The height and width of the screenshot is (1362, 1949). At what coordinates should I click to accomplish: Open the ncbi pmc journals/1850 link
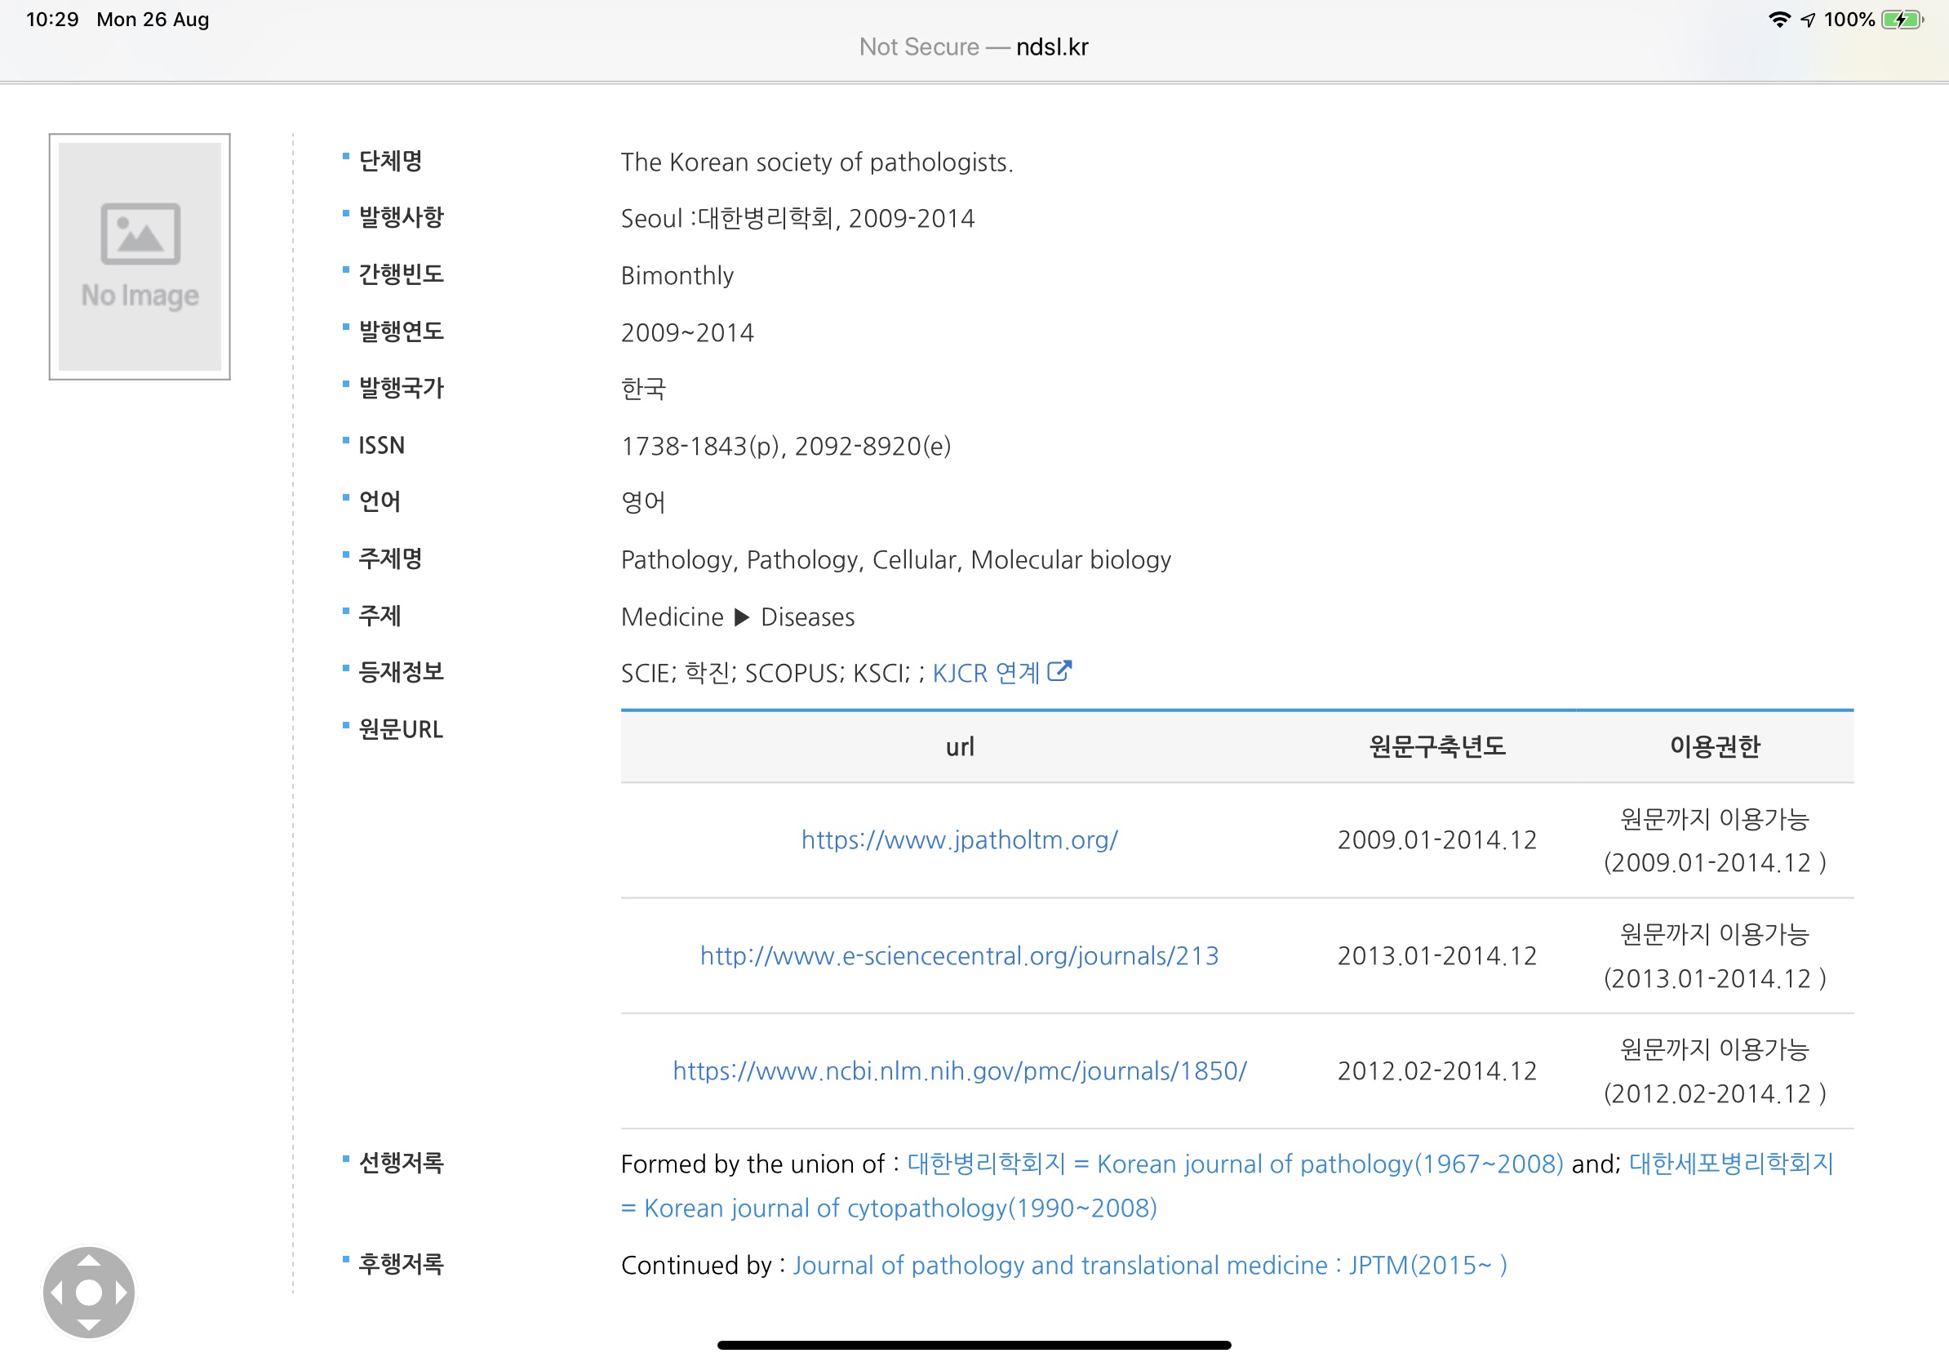(x=959, y=1070)
